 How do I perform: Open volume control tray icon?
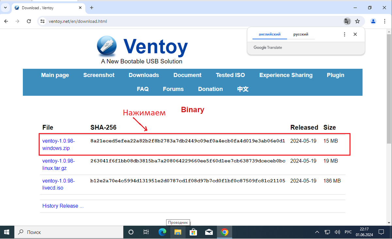pos(337,232)
